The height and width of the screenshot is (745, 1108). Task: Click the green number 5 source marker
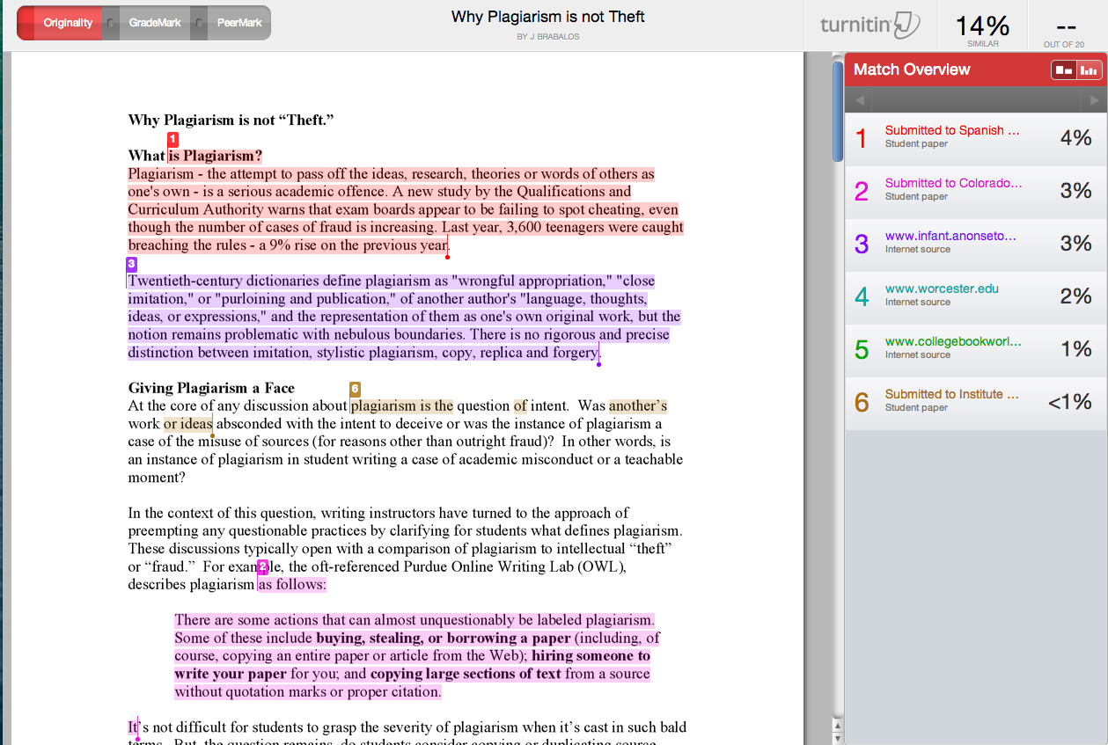[861, 347]
